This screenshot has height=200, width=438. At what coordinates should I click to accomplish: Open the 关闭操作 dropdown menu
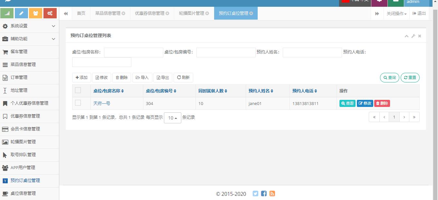point(396,14)
